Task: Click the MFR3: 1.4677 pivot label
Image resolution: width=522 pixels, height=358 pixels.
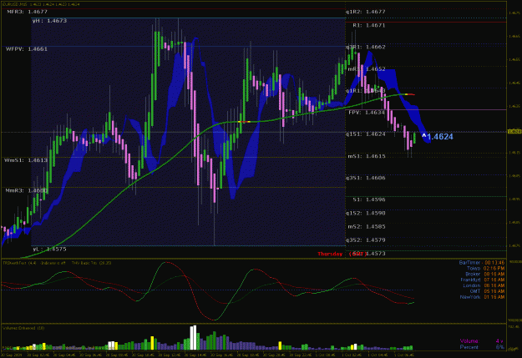Action: coord(28,12)
